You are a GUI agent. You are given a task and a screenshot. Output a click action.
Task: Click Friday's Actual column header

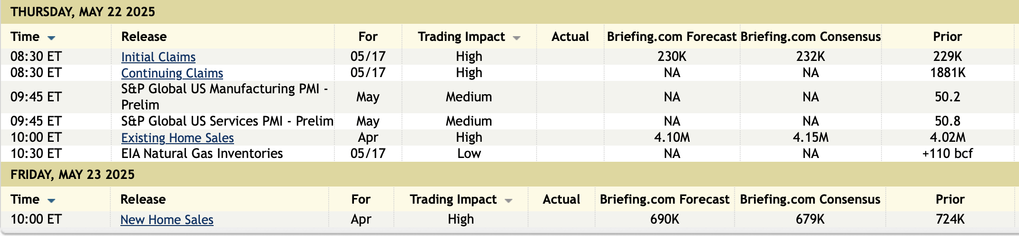(561, 199)
